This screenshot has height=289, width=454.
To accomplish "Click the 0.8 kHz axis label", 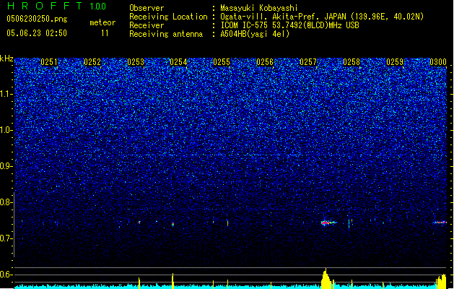I will tap(6, 202).
